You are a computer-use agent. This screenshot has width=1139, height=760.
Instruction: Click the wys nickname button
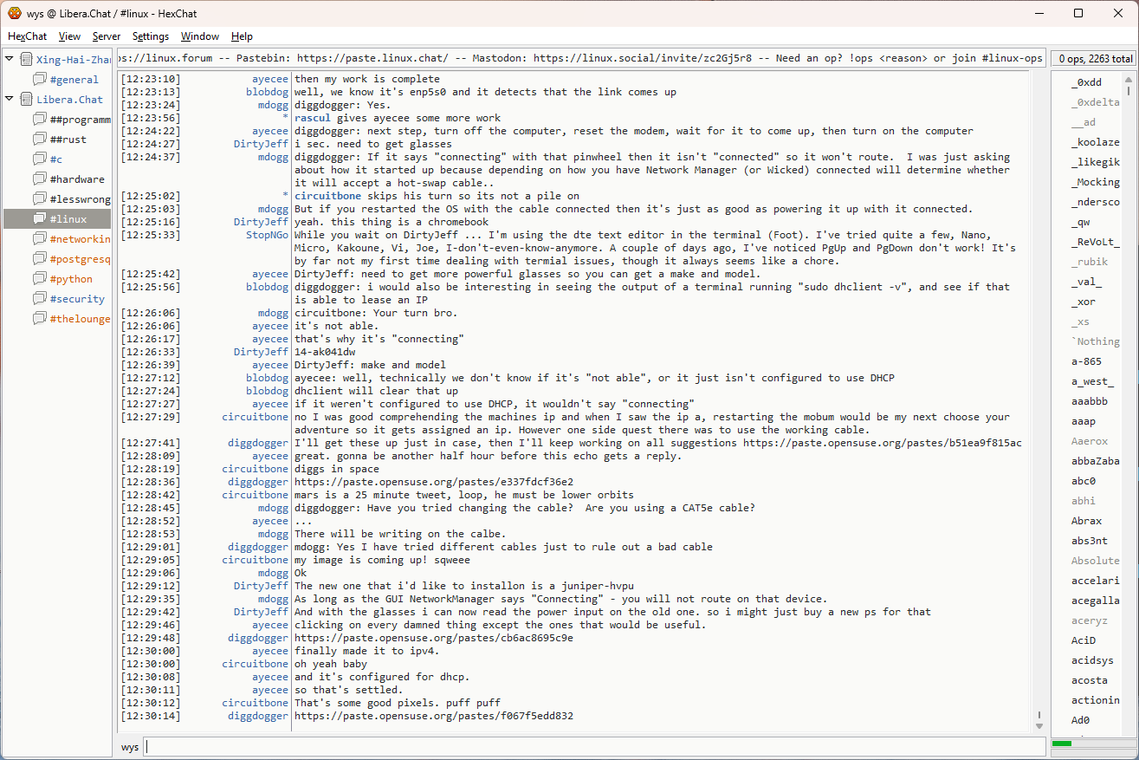coord(129,747)
